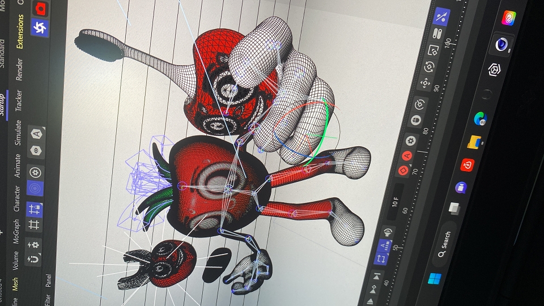Viewport: 544px width, 306px height.
Task: Open the Character menu
Action: (x=16, y=198)
